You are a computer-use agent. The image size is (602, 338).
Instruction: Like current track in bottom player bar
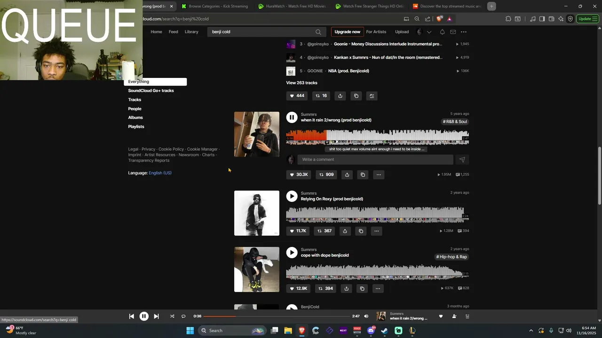pos(441,316)
